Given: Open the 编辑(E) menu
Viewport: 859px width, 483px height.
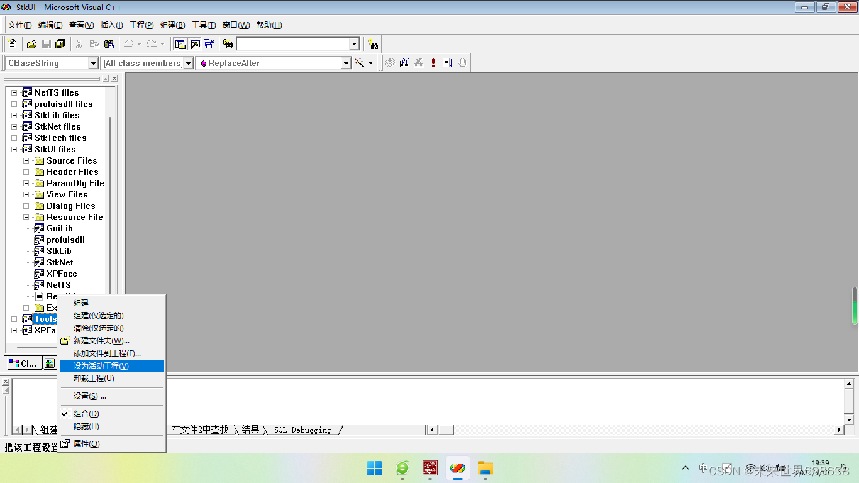Looking at the screenshot, I should [50, 25].
